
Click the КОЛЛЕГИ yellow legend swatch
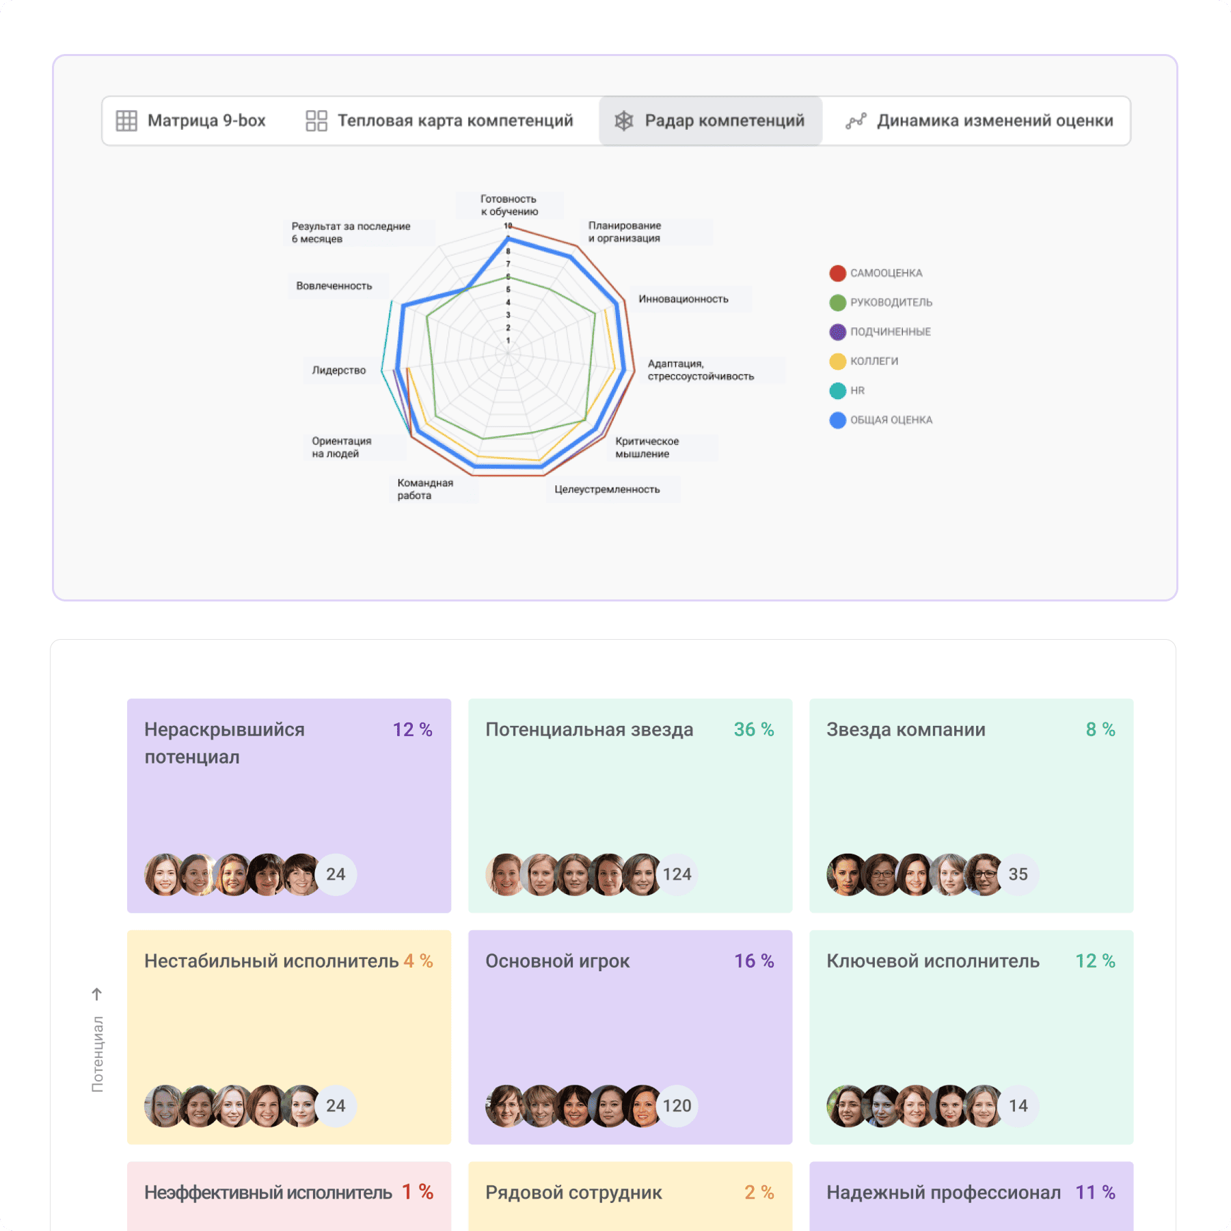(x=837, y=362)
